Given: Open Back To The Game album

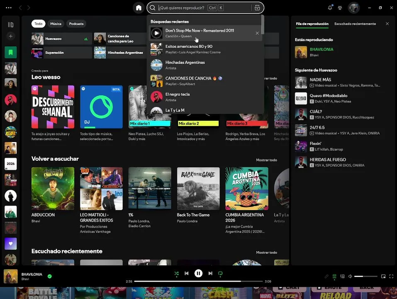Looking at the screenshot, I should coord(198,188).
